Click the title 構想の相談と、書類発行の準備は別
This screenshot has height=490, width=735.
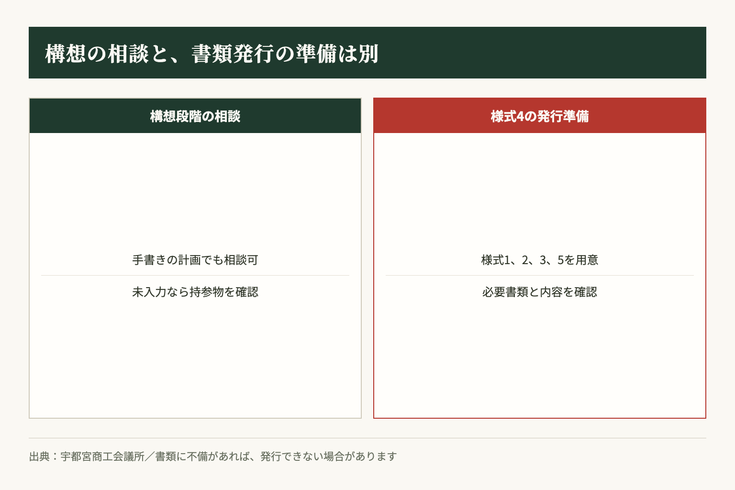pyautogui.click(x=212, y=54)
